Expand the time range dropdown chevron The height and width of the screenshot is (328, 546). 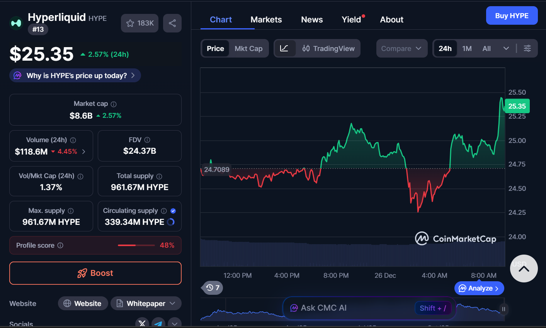(506, 48)
